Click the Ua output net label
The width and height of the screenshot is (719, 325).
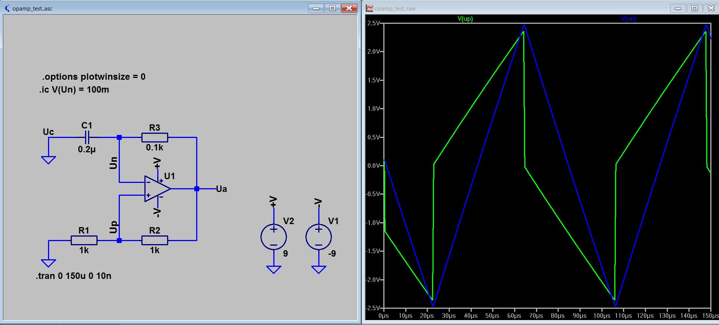tap(222, 189)
